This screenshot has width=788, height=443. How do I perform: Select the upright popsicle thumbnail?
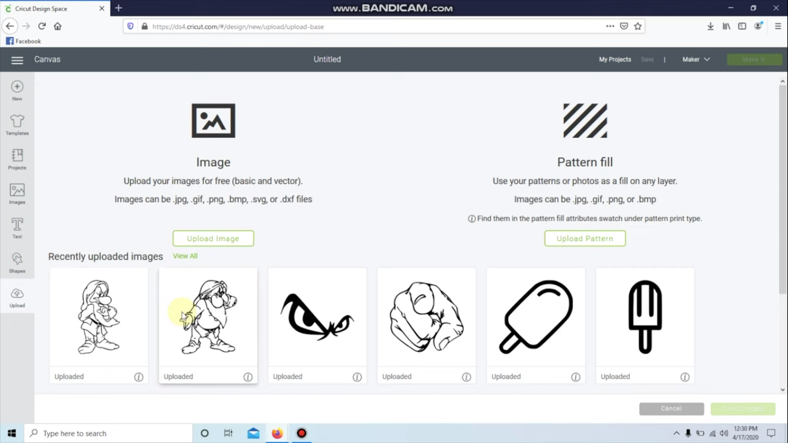tap(645, 317)
